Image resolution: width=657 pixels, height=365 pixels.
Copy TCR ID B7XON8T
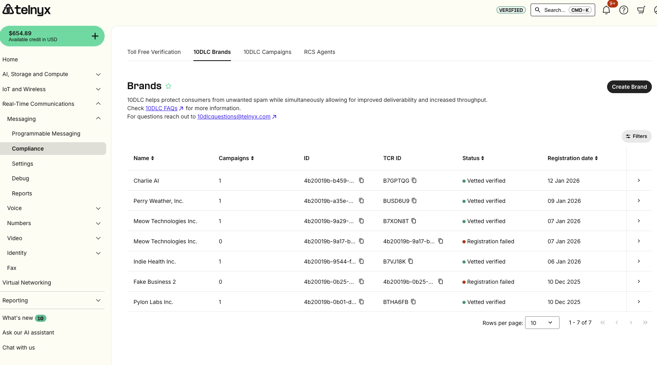click(414, 221)
